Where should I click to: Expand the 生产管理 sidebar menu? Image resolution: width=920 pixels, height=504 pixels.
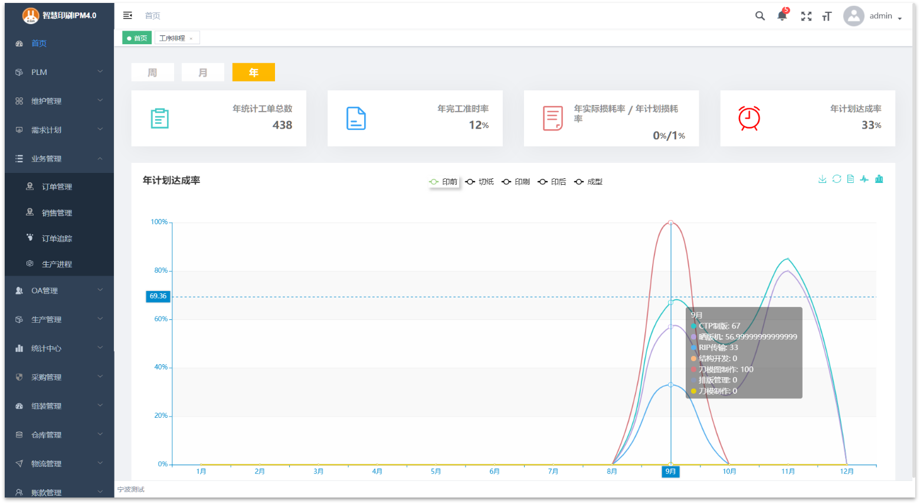(x=59, y=319)
